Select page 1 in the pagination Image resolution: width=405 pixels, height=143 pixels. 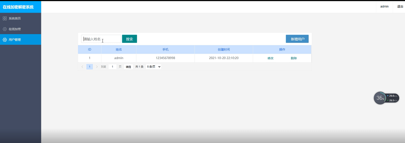click(90, 67)
